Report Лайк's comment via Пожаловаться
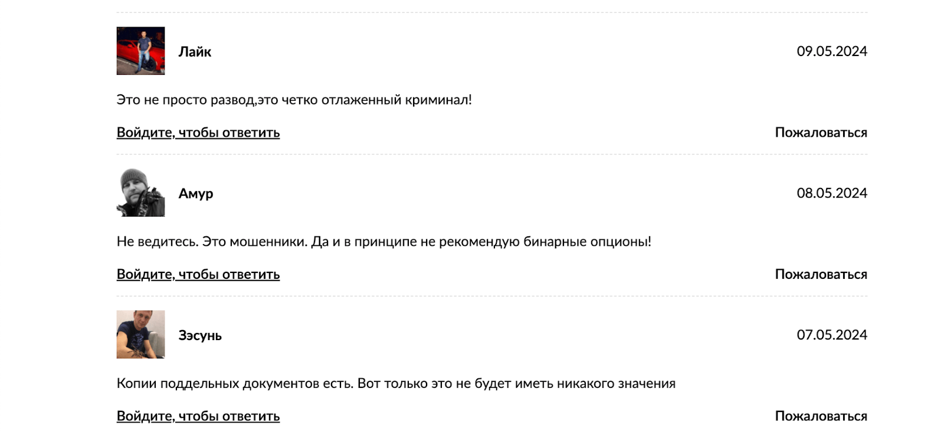Image resolution: width=944 pixels, height=435 pixels. (821, 133)
